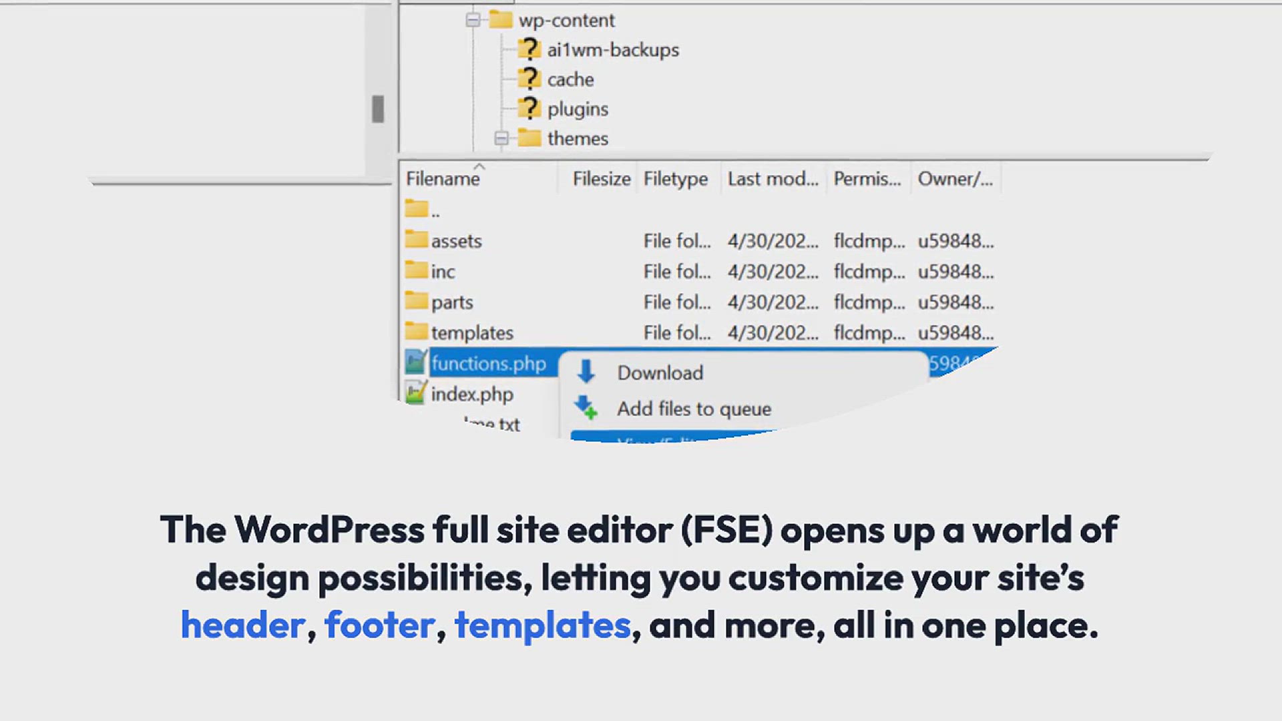Click the left pane scrollbar thumb
This screenshot has height=721, width=1282.
(378, 109)
